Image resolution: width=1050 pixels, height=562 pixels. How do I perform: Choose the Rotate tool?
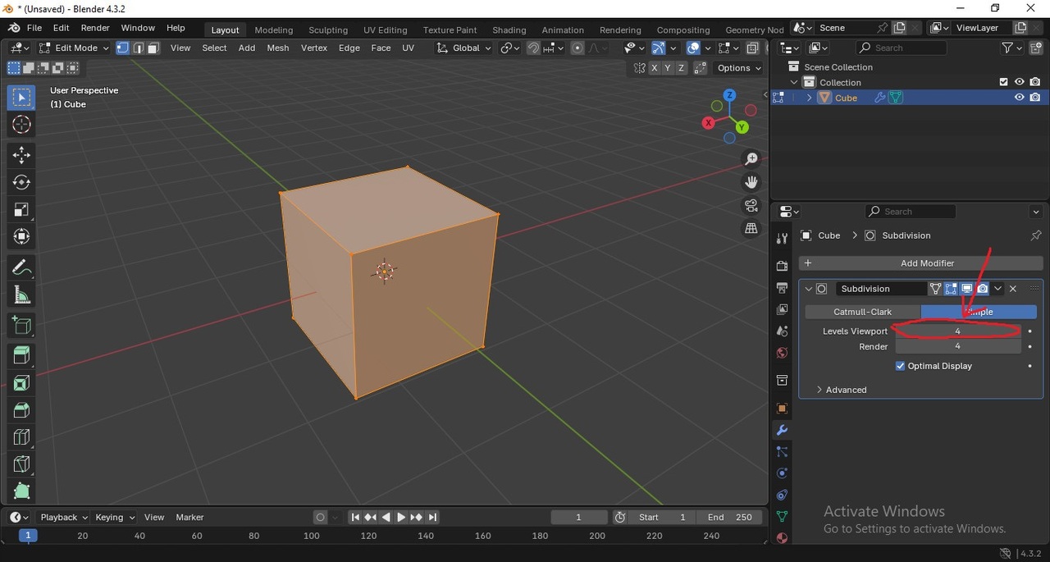click(x=22, y=182)
